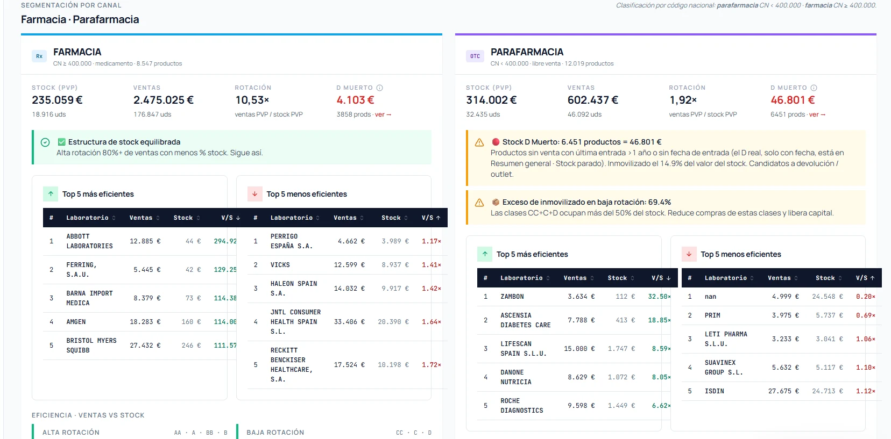Click red down-arrow icon of Parafarmacia Top 5 menos eficientes
The image size is (891, 439).
[x=689, y=254]
